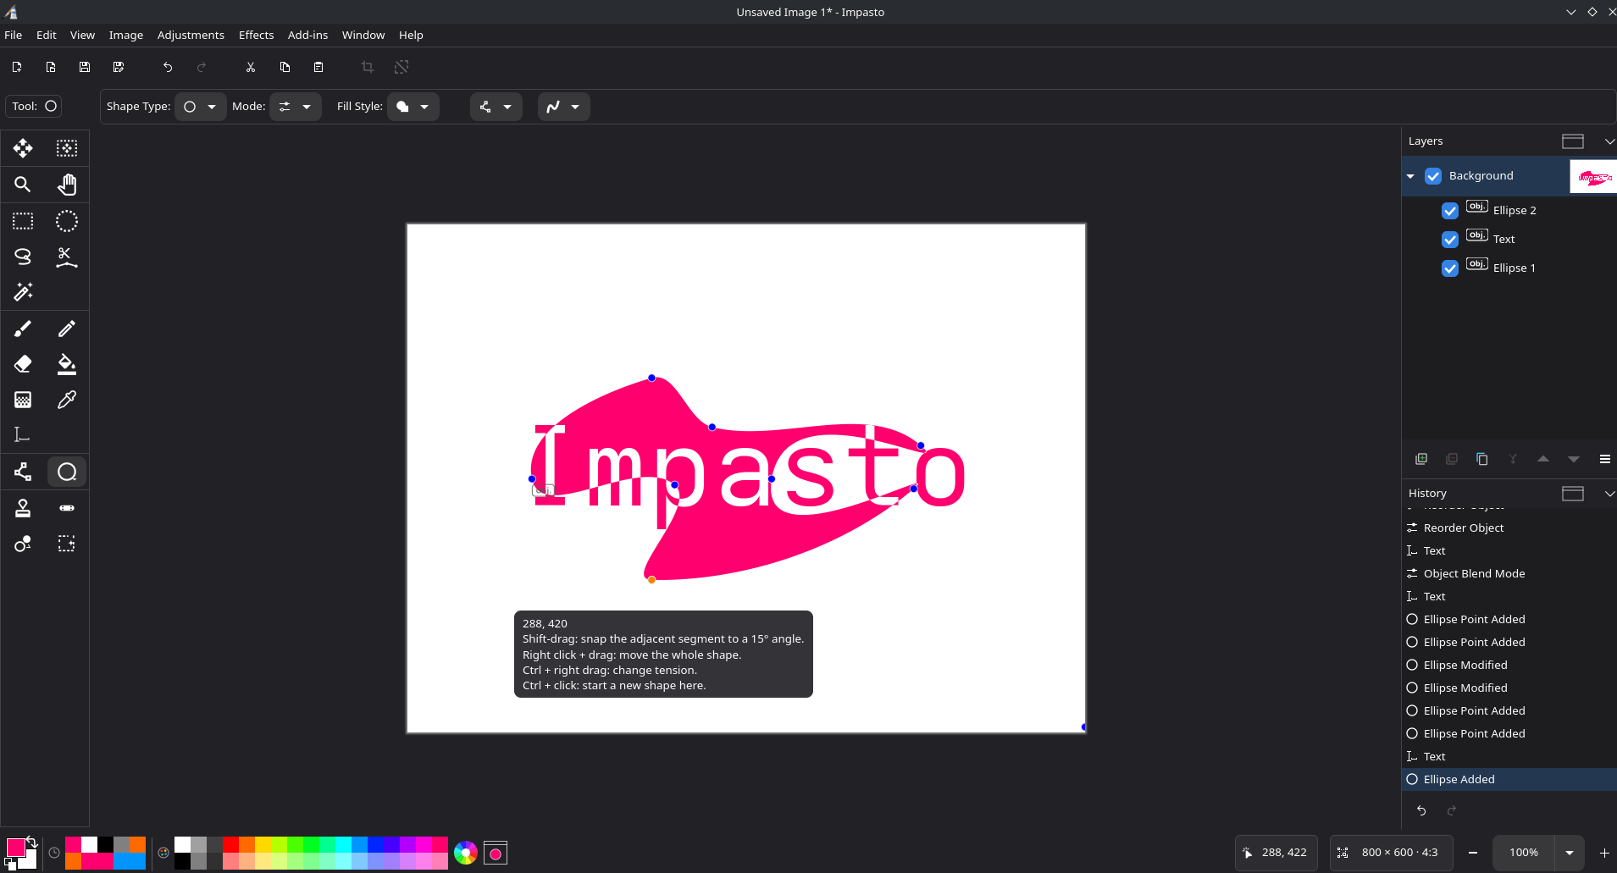Open the Mode dropdown
This screenshot has width=1617, height=873.
point(296,107)
